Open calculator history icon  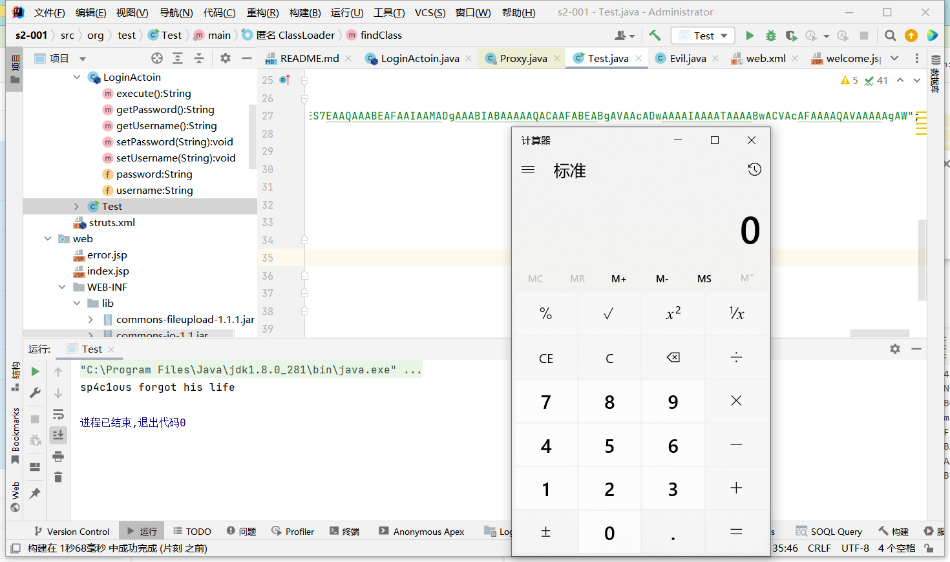pyautogui.click(x=754, y=170)
